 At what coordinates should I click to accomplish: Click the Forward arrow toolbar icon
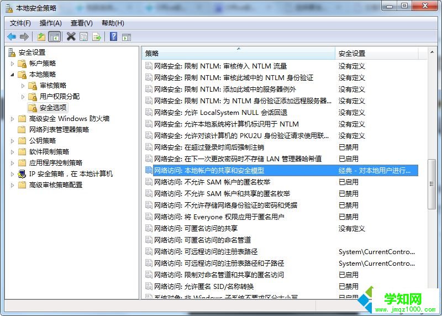point(24,36)
